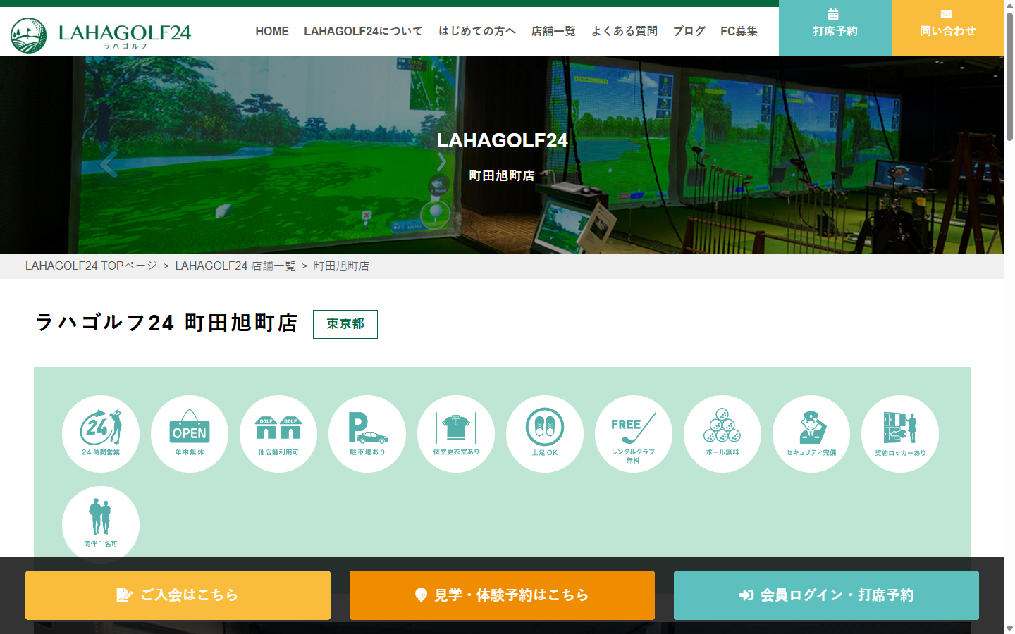Click the ラハゴルフ24 町田旭町店 heading

click(166, 323)
